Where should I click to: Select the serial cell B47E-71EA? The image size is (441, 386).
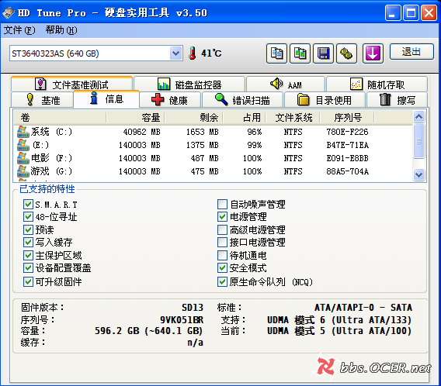tap(347, 145)
